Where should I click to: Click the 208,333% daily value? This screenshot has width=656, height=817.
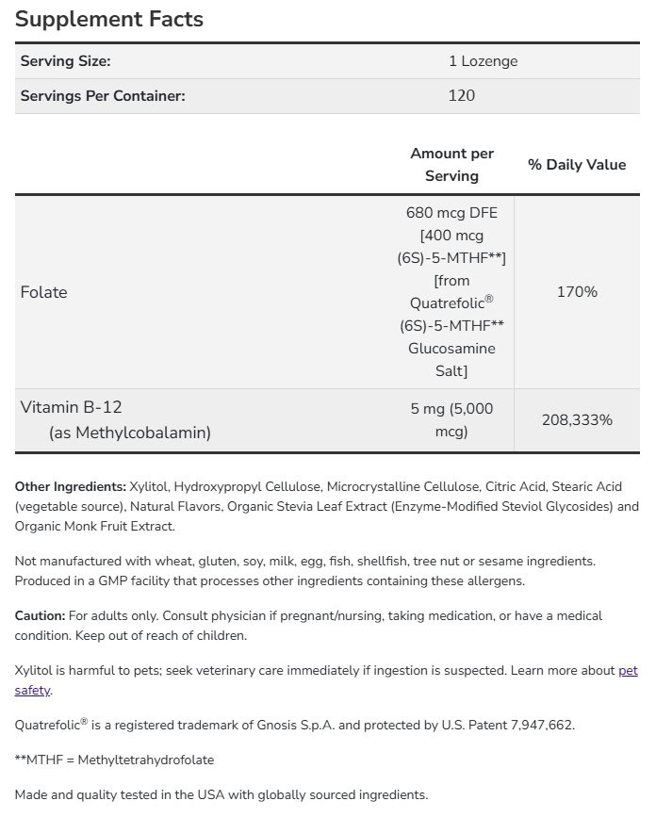tap(577, 420)
